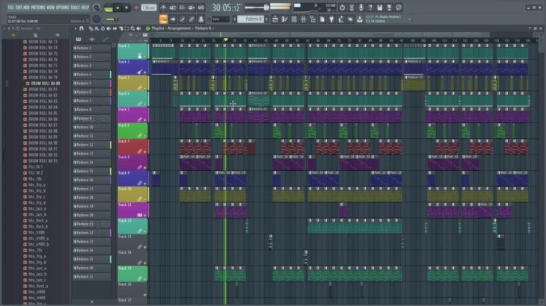Screen dimensions: 546x306
Task: Click the plug icon in second toolbar row
Action: (x=331, y=19)
